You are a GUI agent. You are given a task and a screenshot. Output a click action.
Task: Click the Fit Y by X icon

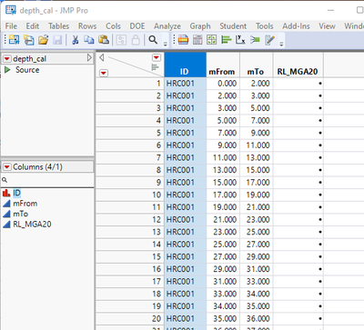point(240,40)
